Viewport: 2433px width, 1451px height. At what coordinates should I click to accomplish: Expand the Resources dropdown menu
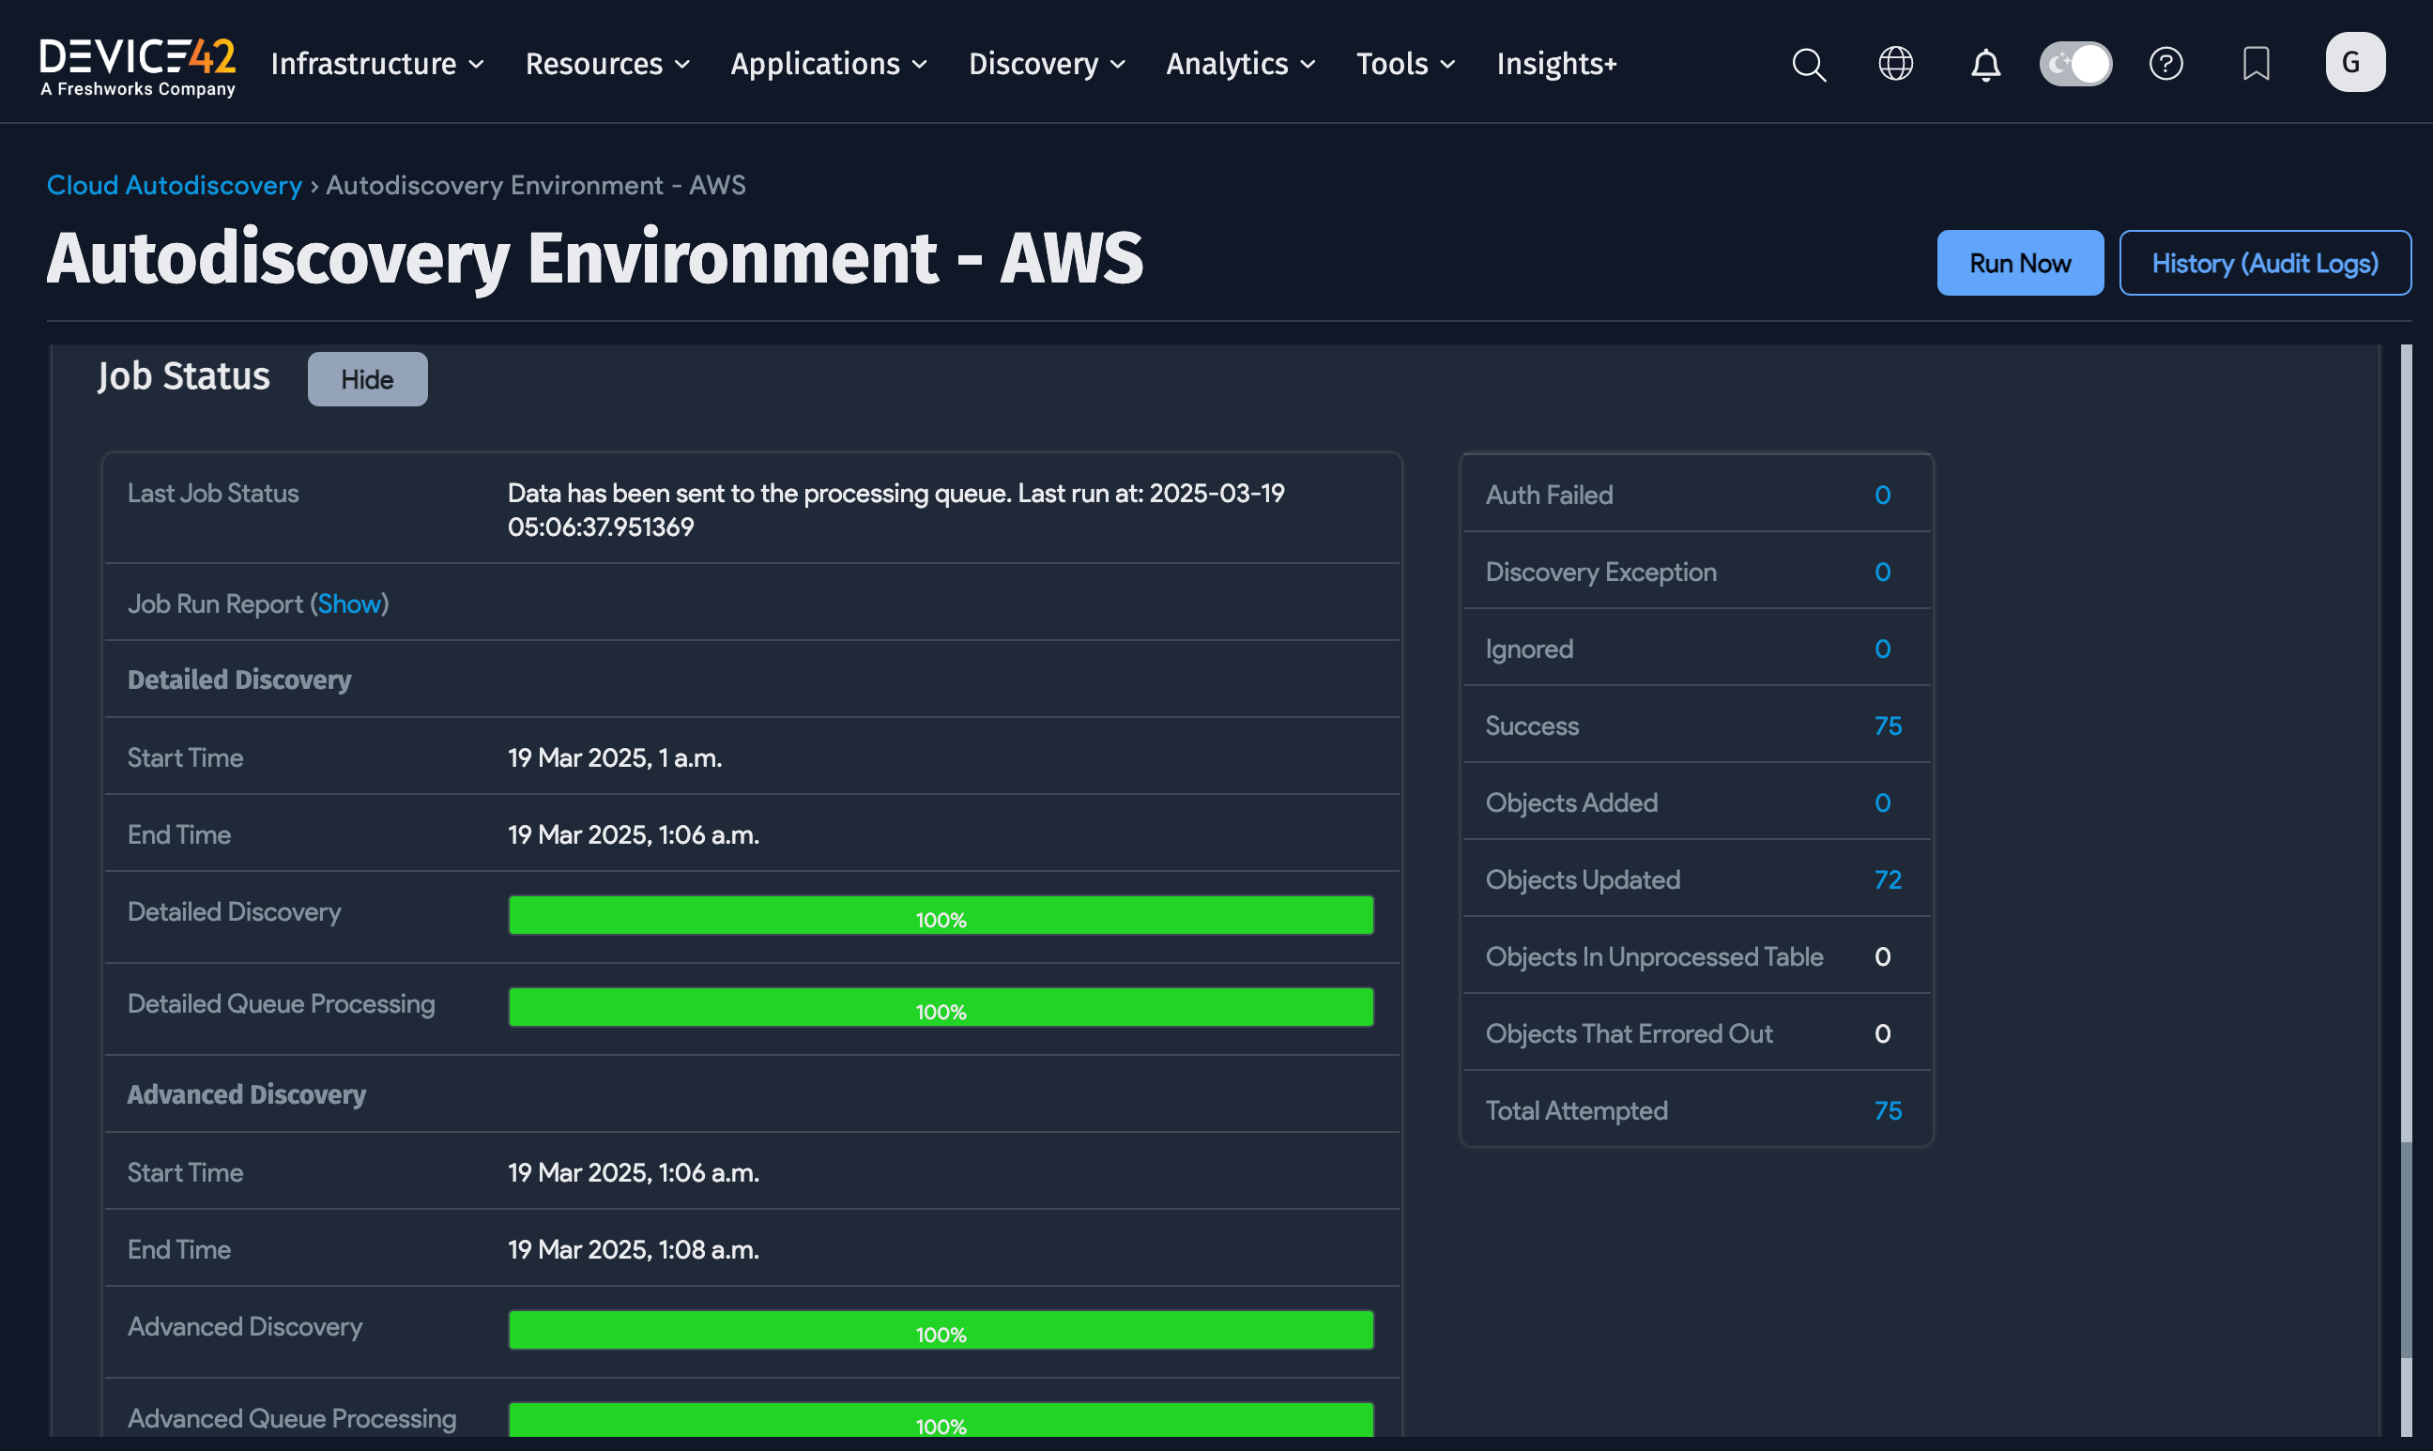[607, 65]
